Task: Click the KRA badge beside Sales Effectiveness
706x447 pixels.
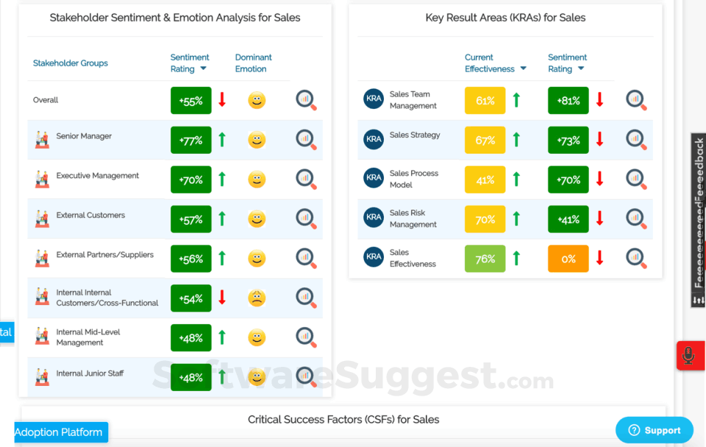Action: 374,257
